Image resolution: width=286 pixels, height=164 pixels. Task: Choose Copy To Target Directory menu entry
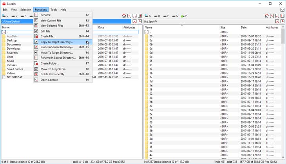click(x=56, y=42)
